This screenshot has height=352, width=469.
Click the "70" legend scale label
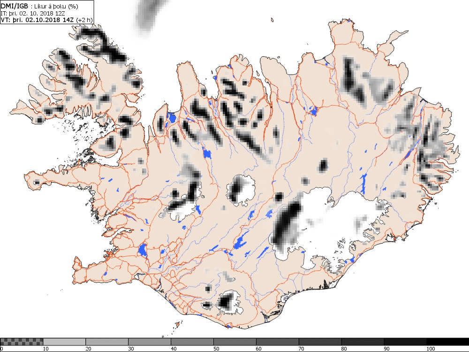click(x=302, y=349)
